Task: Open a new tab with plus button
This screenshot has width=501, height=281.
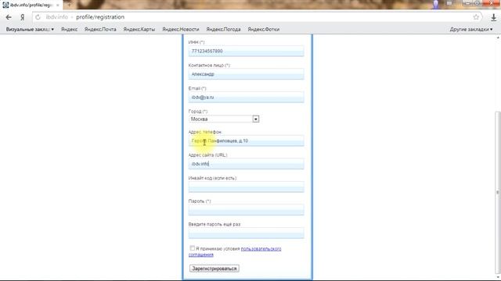Action: click(x=69, y=5)
